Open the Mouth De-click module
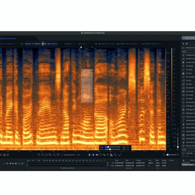 (188, 124)
